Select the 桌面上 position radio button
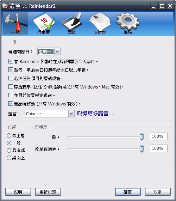 pyautogui.click(x=9, y=158)
